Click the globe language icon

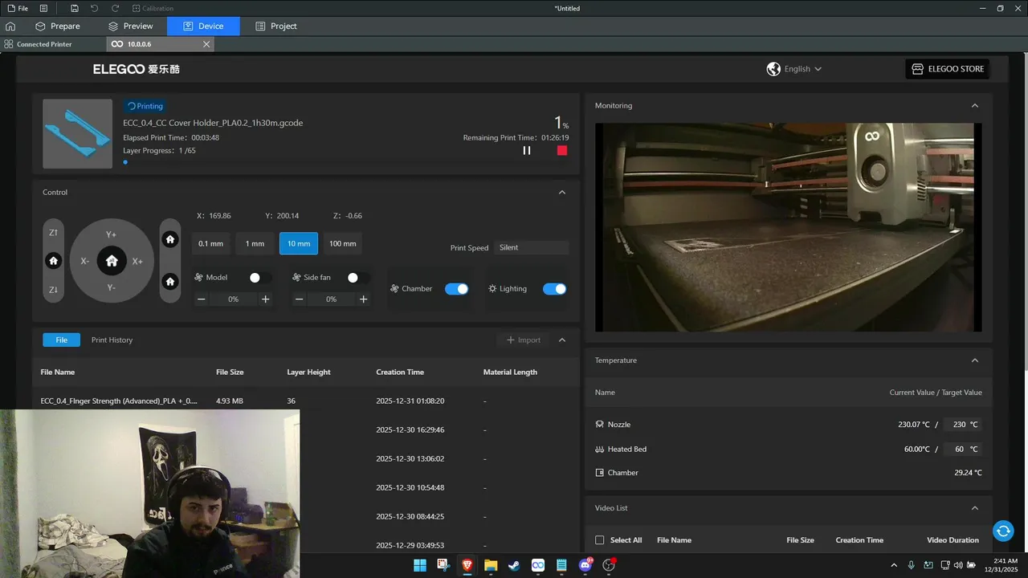pyautogui.click(x=773, y=69)
